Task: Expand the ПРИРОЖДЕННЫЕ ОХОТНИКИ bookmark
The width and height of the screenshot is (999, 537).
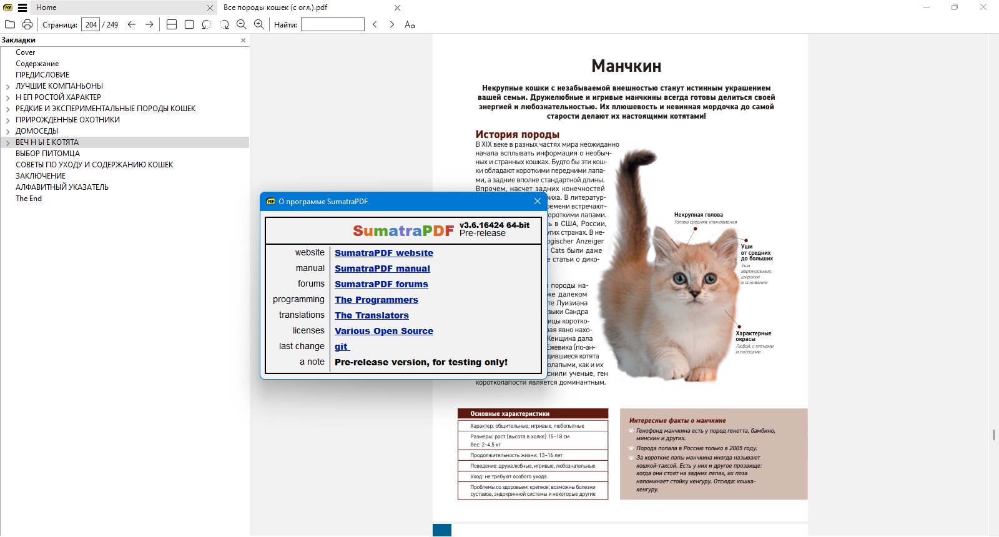Action: pos(7,121)
